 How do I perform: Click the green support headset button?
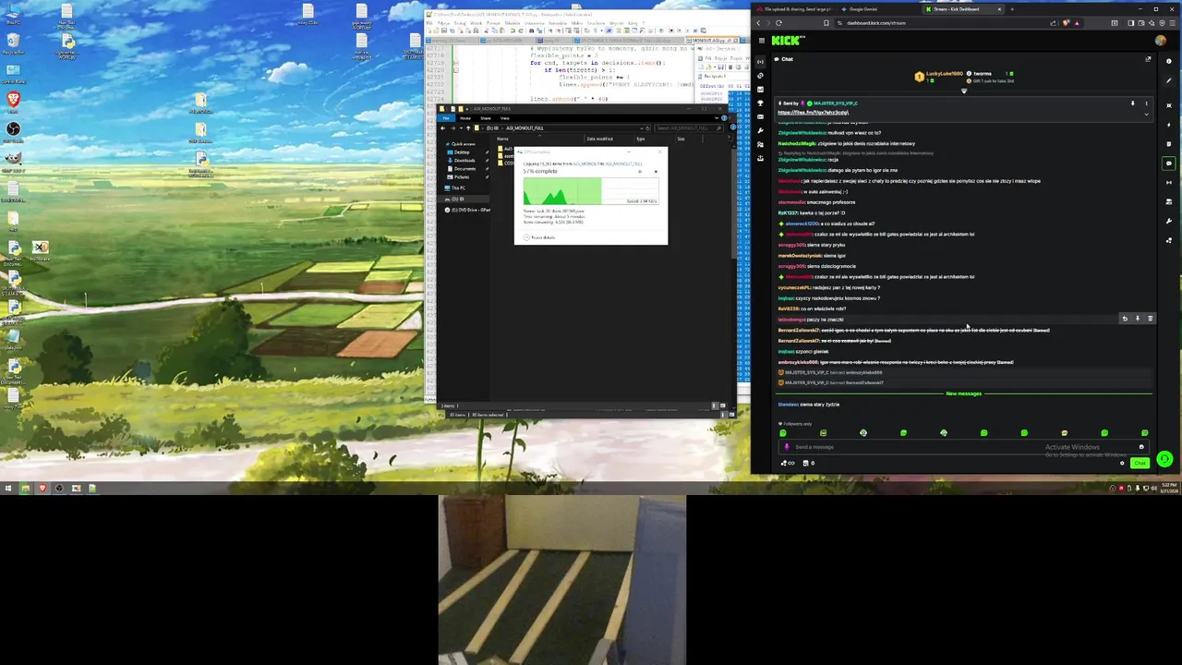1164,459
